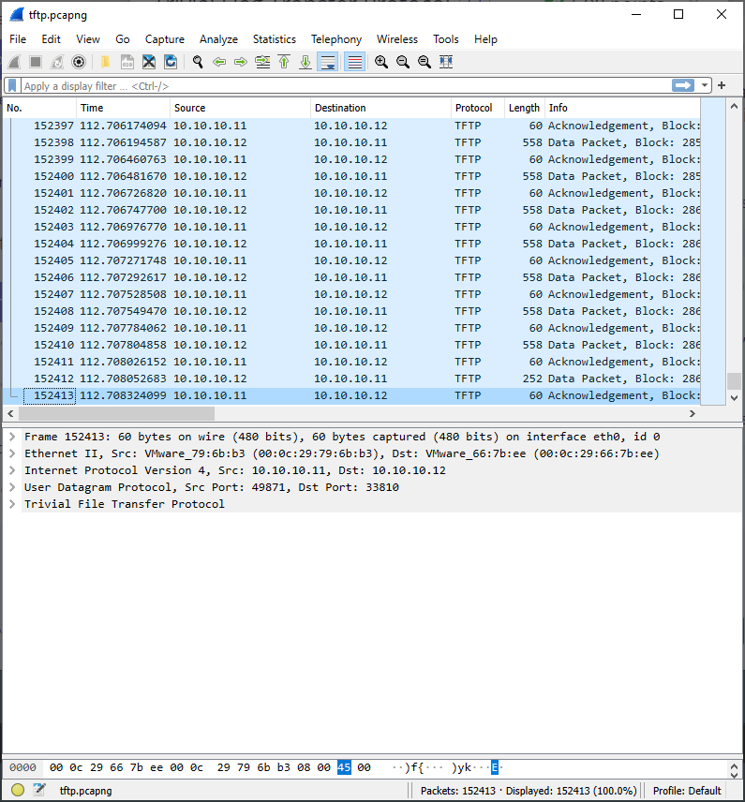Reload the capture file icon
745x802 pixels.
[x=171, y=62]
